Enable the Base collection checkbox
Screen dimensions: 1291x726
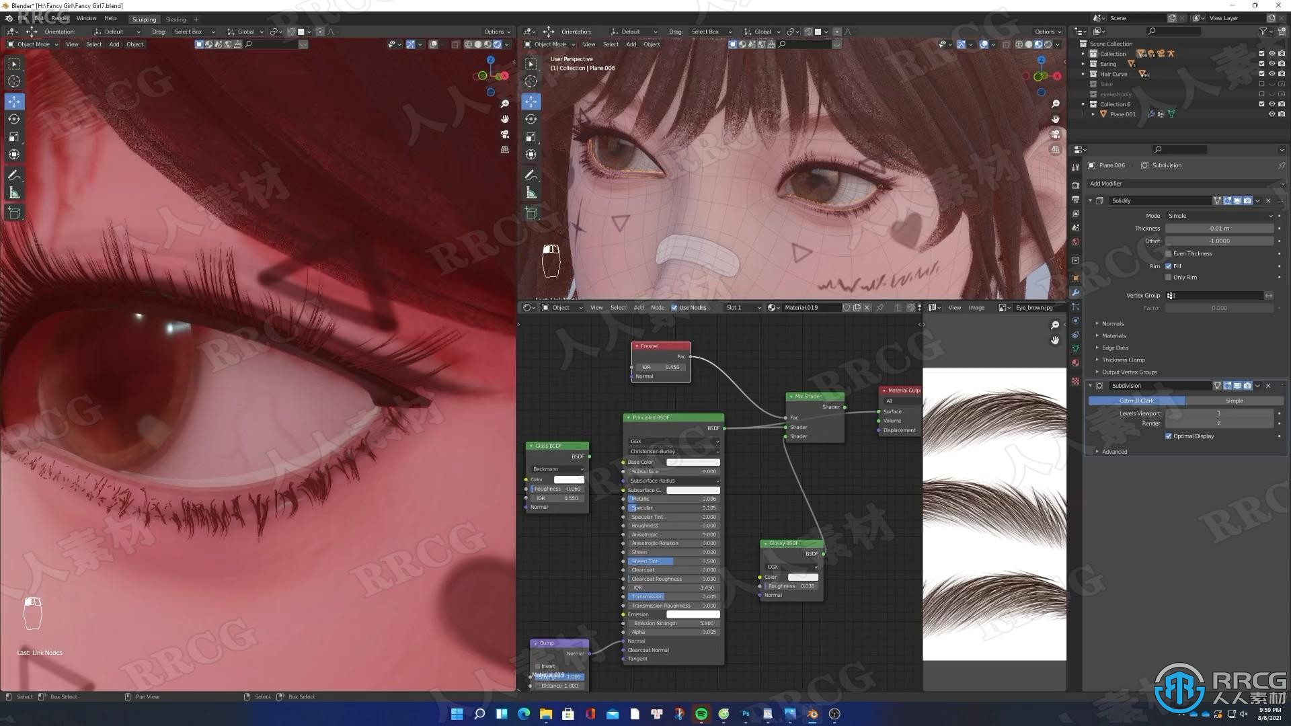[1261, 84]
